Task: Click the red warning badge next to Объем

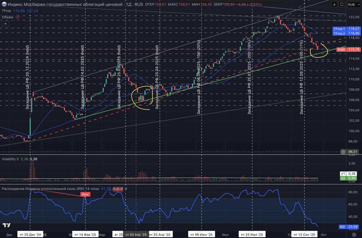Action: 18,17
